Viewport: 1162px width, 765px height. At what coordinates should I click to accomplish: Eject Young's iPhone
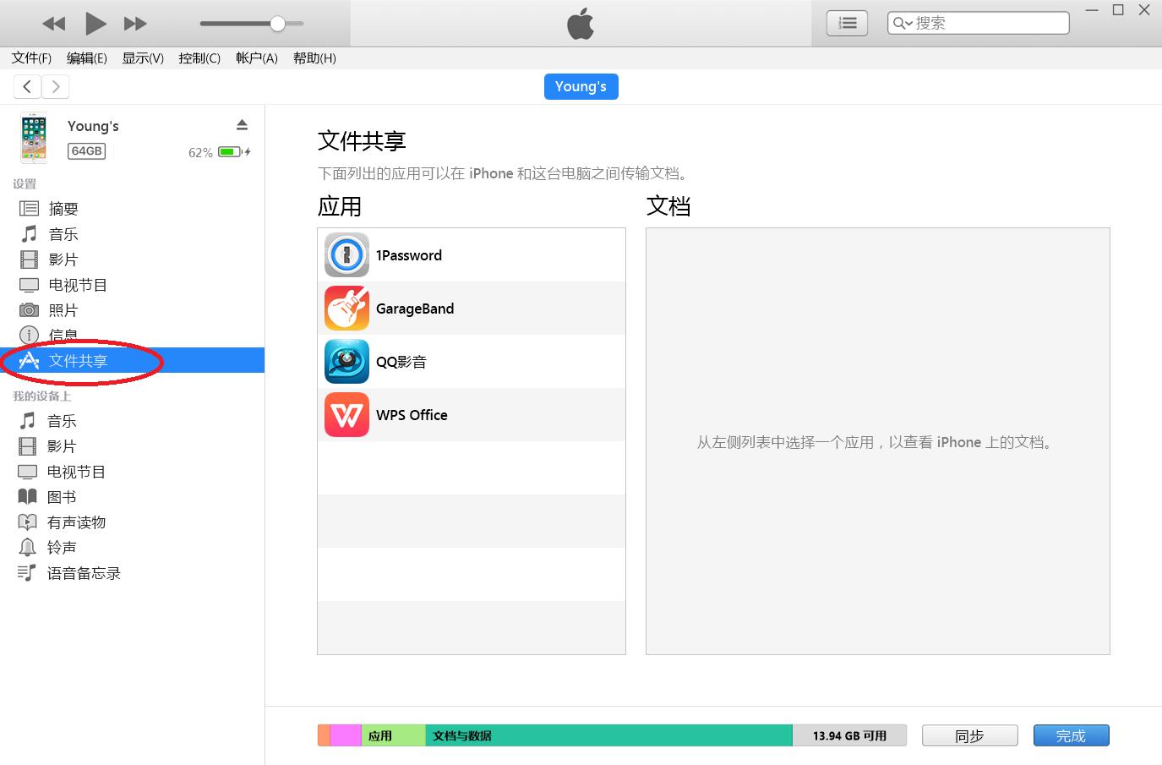242,123
